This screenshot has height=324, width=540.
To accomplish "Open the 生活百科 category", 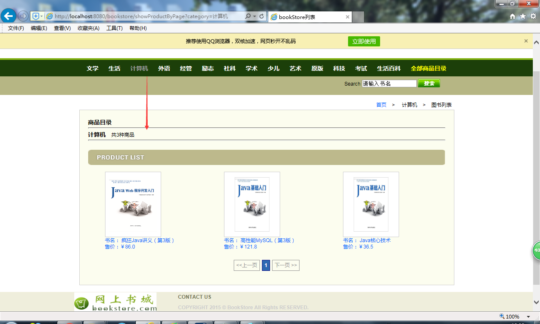I will [389, 68].
